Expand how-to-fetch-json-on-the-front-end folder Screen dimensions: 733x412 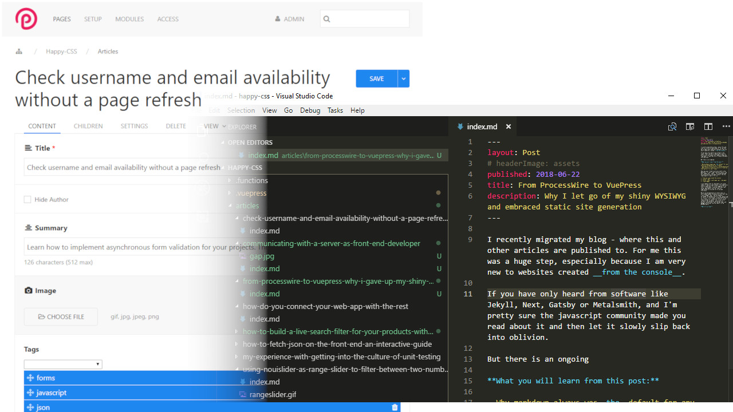coord(238,344)
